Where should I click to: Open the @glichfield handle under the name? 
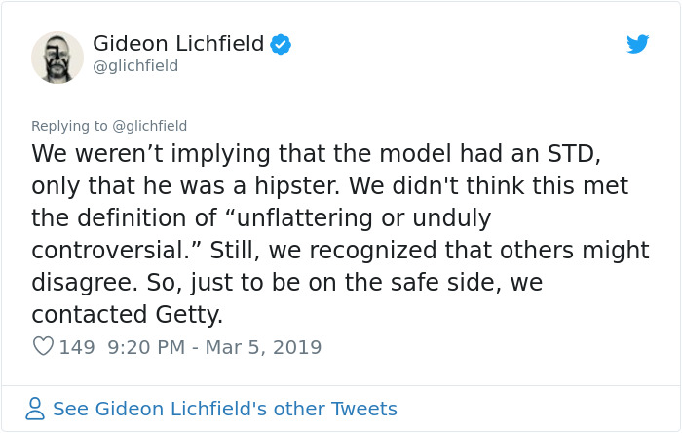pos(135,66)
